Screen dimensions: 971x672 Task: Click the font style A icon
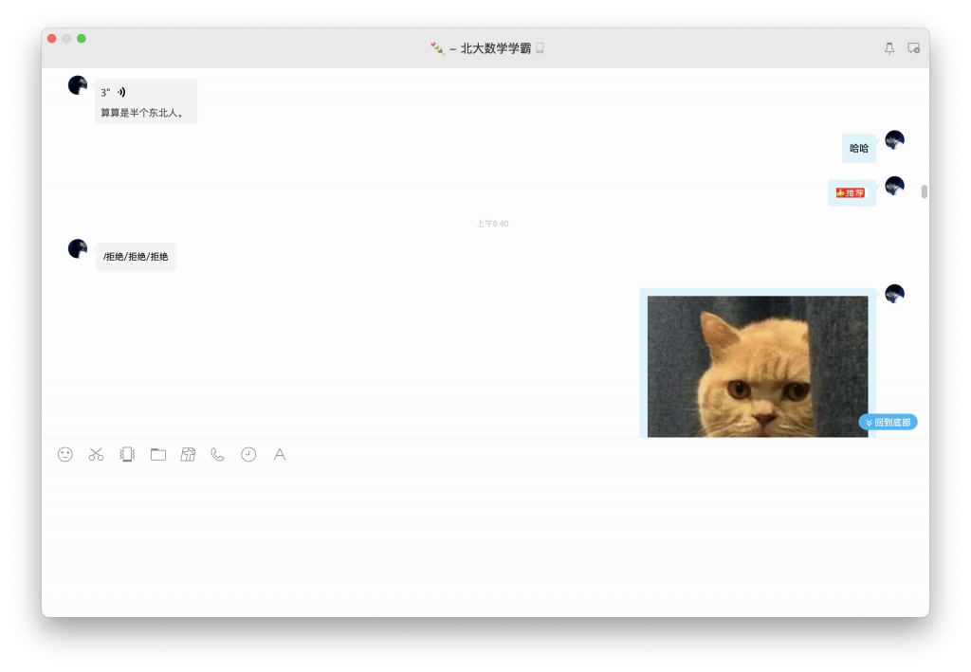pos(279,455)
